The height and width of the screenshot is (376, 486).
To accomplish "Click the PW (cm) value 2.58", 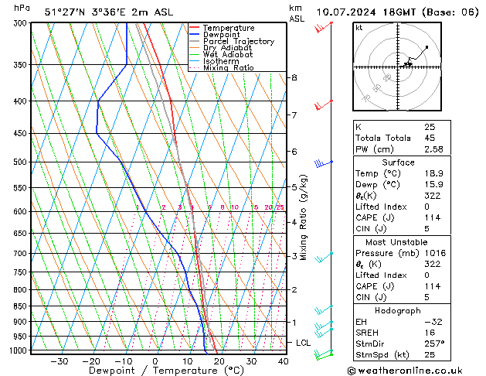I will [x=433, y=149].
